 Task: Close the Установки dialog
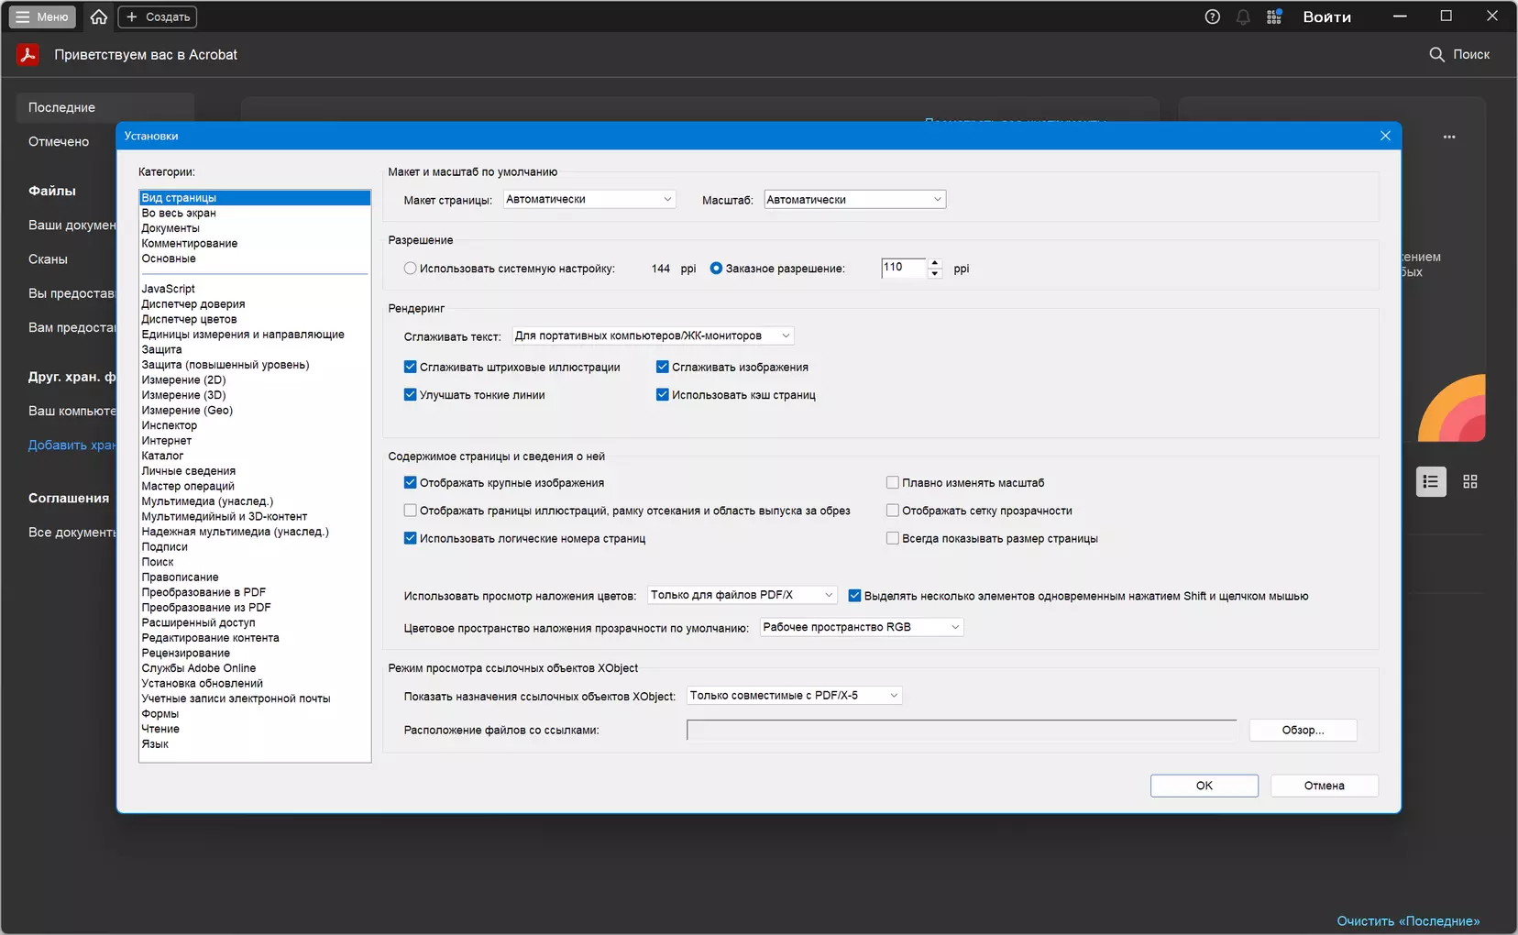point(1385,136)
